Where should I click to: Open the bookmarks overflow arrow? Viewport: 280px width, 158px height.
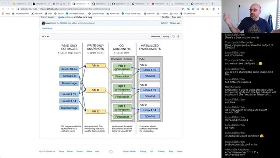click(x=218, y=14)
